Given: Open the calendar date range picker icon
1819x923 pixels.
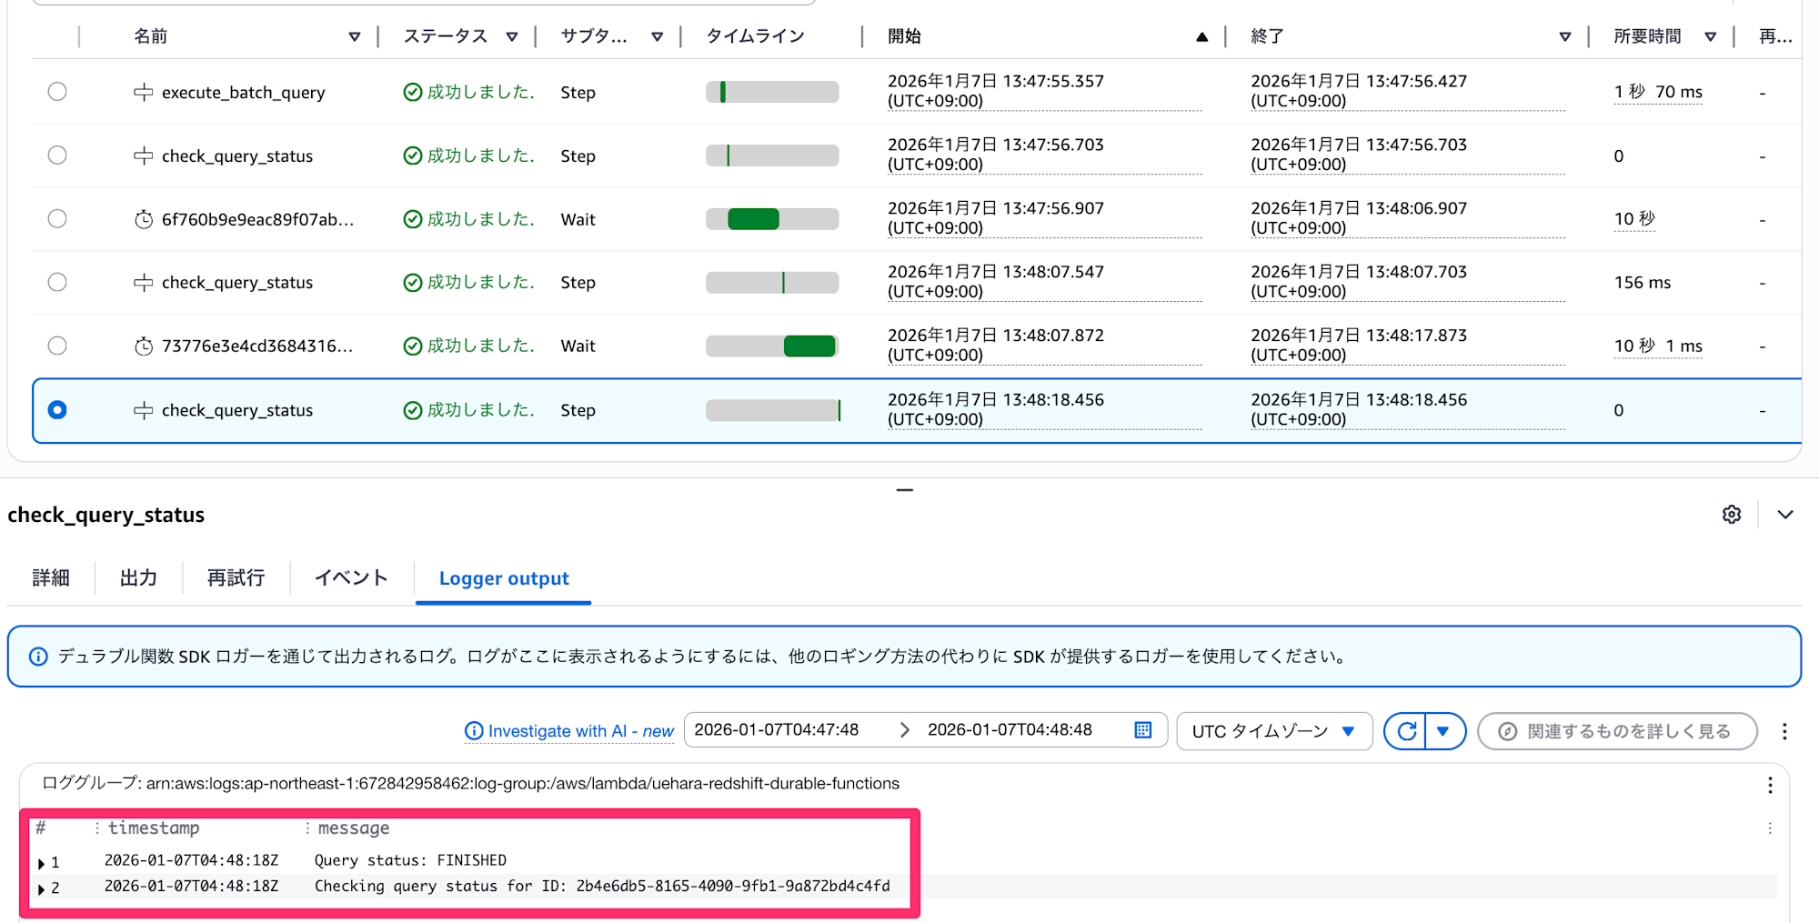Looking at the screenshot, I should tap(1143, 730).
